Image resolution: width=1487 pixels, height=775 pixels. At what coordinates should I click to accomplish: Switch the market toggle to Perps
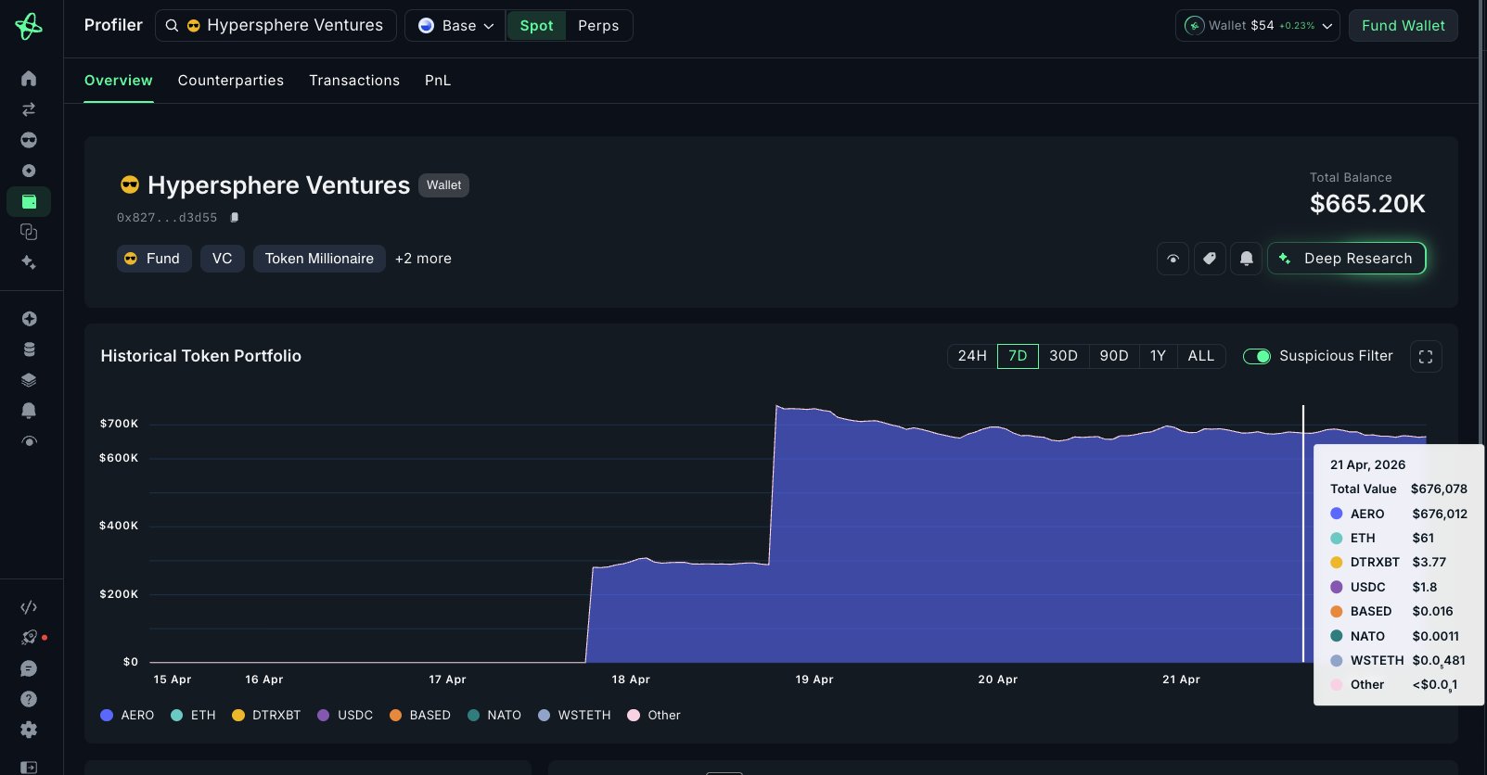point(597,26)
